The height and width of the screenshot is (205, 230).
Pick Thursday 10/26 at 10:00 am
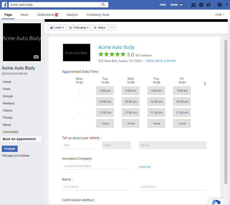pyautogui.click(x=156, y=101)
